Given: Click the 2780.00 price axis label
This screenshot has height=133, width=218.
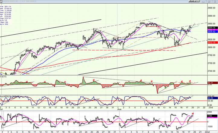Looking at the screenshot, I should pos(211,55).
